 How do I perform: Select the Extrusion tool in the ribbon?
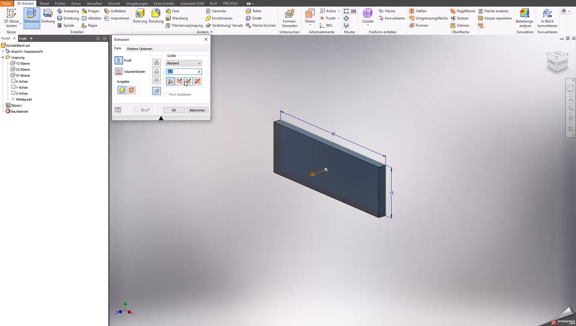pyautogui.click(x=32, y=18)
